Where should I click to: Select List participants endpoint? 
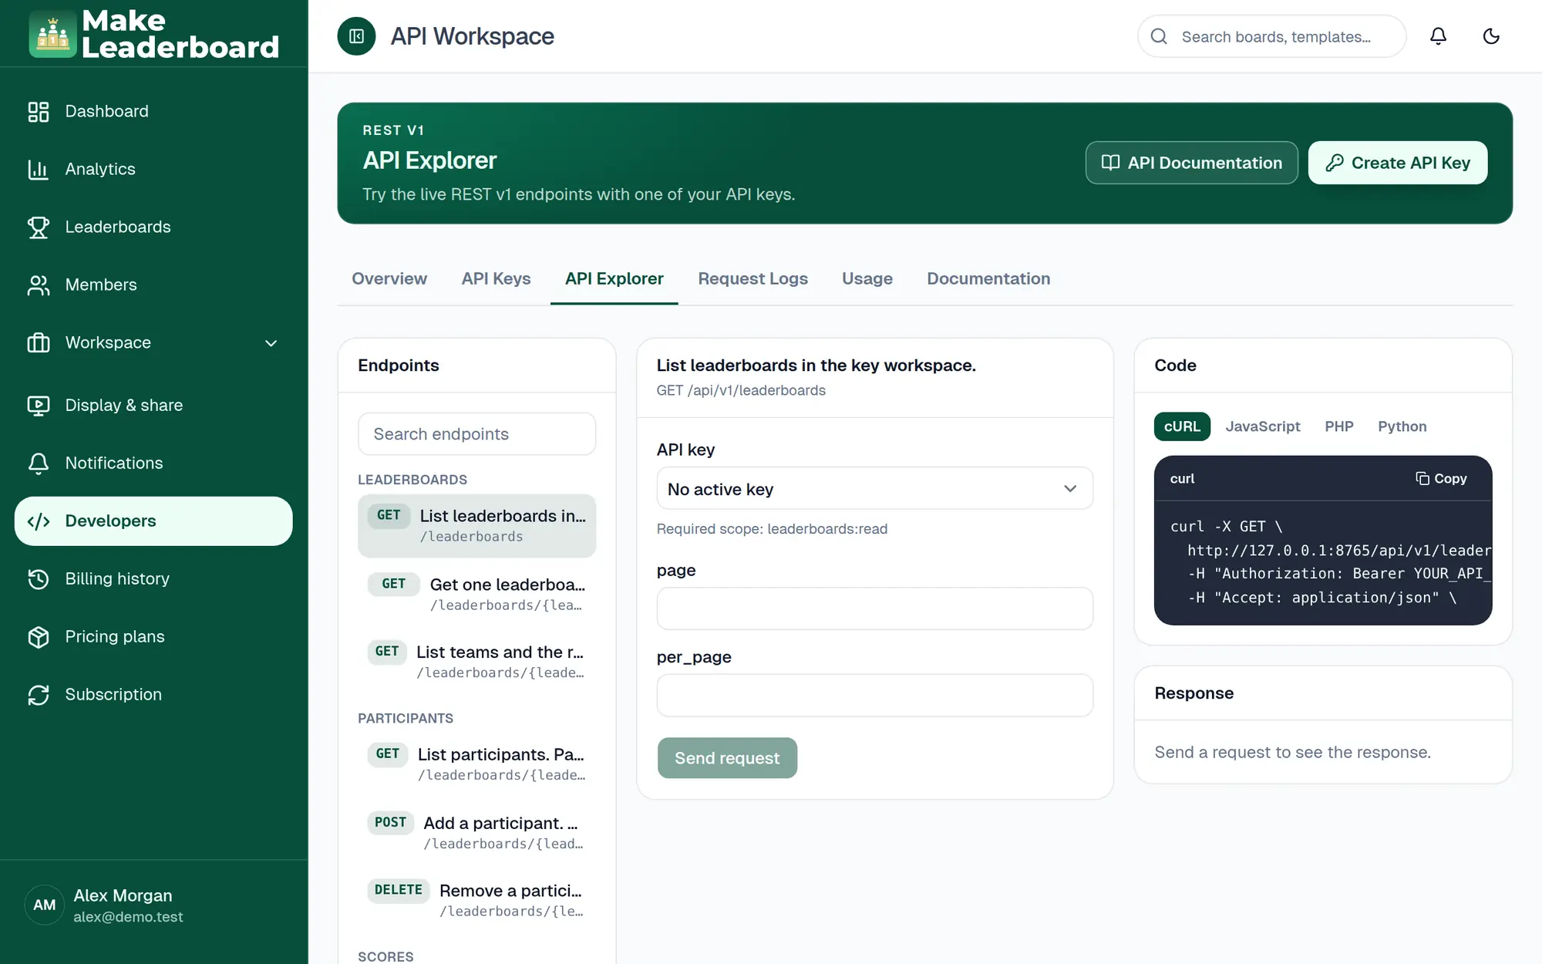point(476,764)
